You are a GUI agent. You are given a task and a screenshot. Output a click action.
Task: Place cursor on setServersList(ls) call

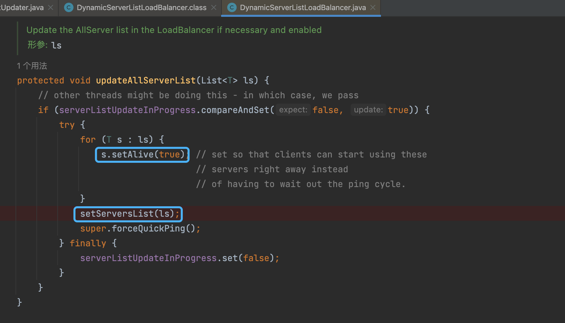tap(127, 214)
